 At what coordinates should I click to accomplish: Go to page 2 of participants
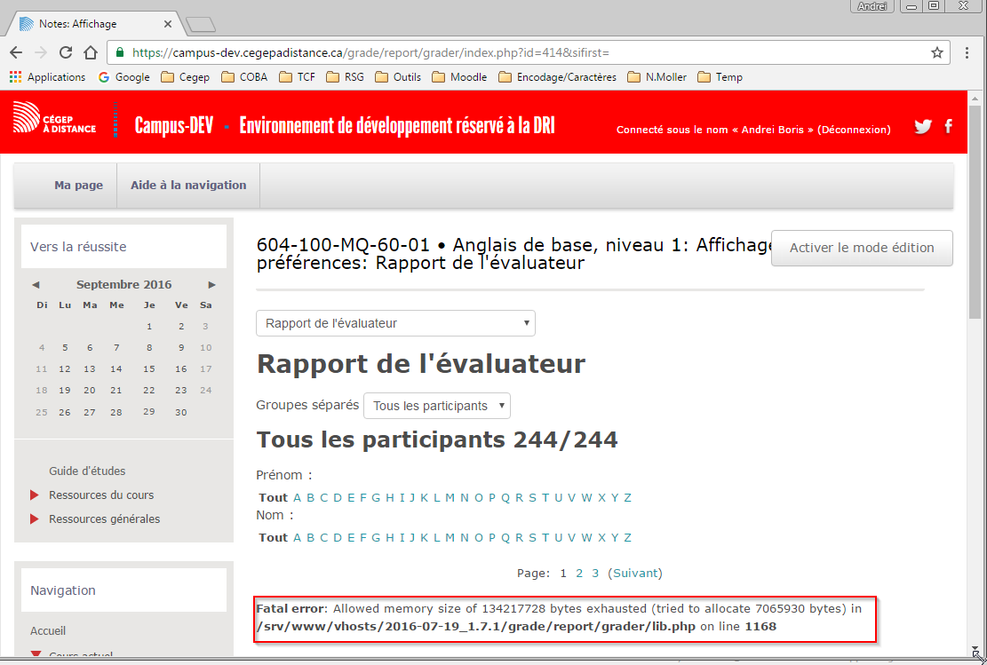click(579, 573)
